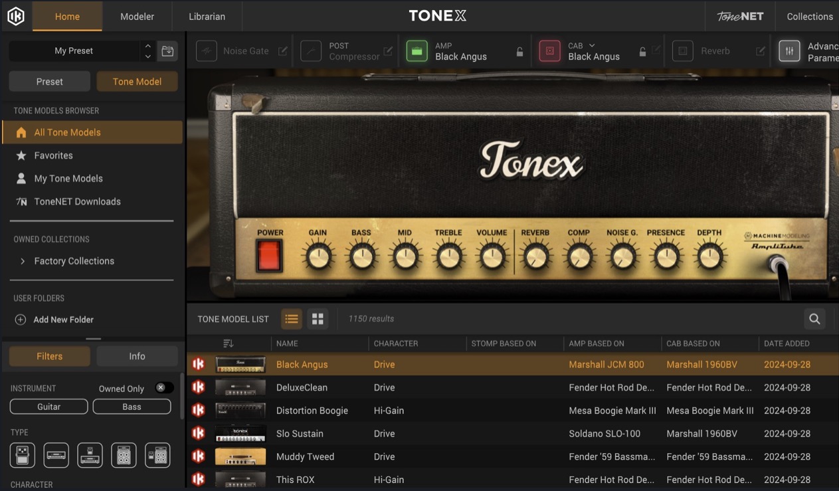The width and height of the screenshot is (839, 491).
Task: Open the Librarian tab
Action: pyautogui.click(x=207, y=16)
